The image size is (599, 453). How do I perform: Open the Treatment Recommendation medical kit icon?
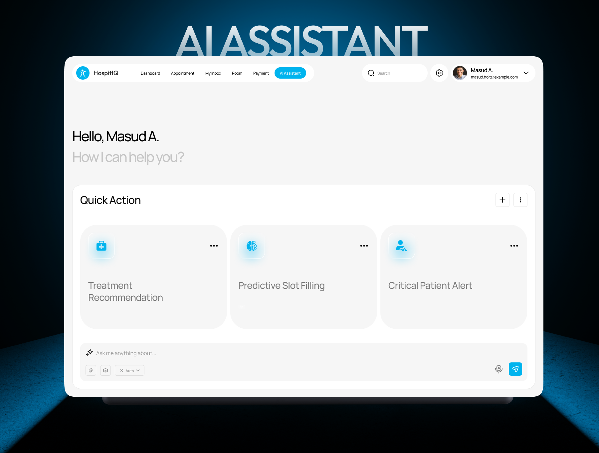pyautogui.click(x=101, y=246)
